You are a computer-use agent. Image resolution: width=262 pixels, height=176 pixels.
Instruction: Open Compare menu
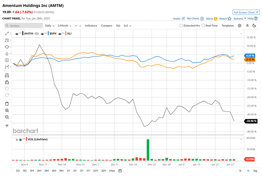pos(107,25)
